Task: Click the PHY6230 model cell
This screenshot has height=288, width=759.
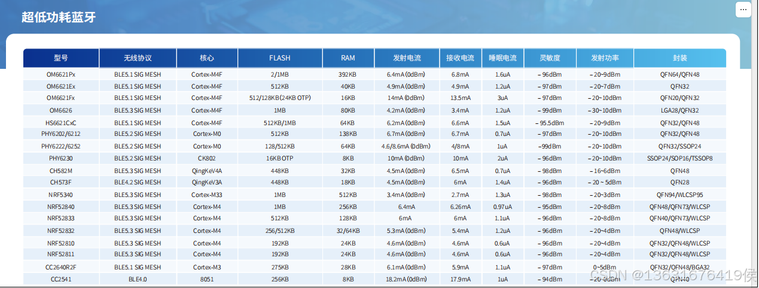Action: [x=61, y=159]
